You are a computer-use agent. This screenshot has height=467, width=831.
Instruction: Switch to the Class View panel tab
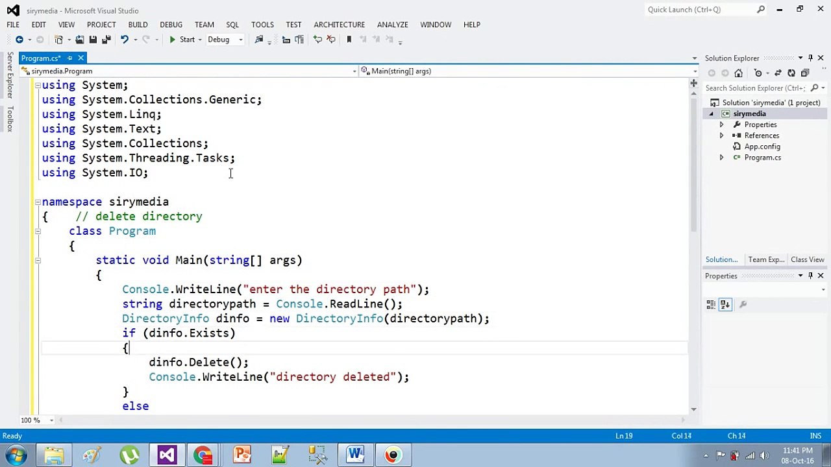click(x=808, y=259)
